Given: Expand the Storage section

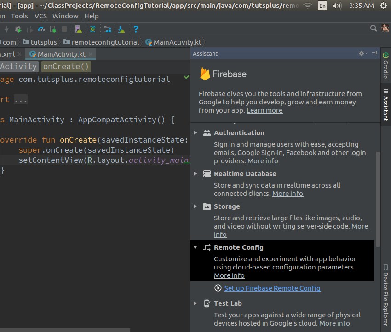Looking at the screenshot, I should click(195, 206).
